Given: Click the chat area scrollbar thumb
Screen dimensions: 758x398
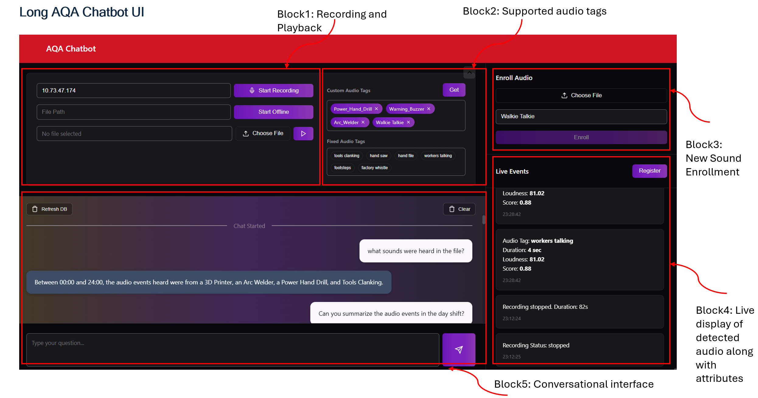Looking at the screenshot, I should pos(484,220).
